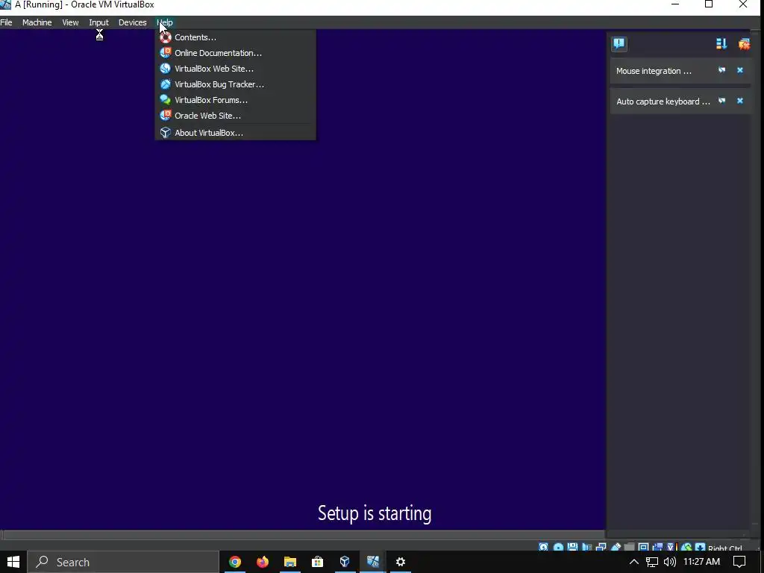Image resolution: width=764 pixels, height=573 pixels.
Task: Open the View menu
Action: tap(70, 22)
